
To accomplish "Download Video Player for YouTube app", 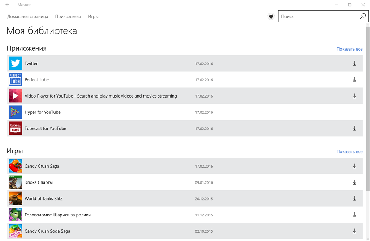I will tap(354, 96).
